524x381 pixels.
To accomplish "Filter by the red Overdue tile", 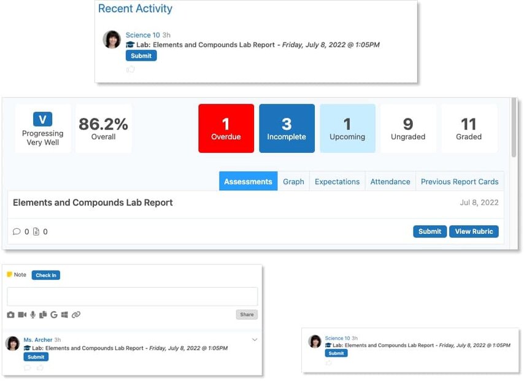I will [x=226, y=128].
